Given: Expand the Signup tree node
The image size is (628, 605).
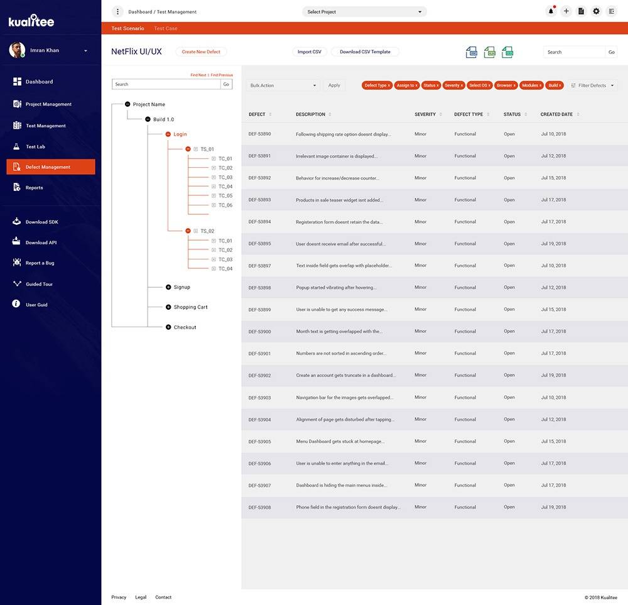Looking at the screenshot, I should pos(168,287).
